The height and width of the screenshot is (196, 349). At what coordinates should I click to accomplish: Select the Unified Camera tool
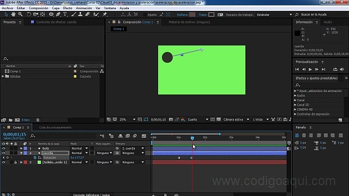35,15
